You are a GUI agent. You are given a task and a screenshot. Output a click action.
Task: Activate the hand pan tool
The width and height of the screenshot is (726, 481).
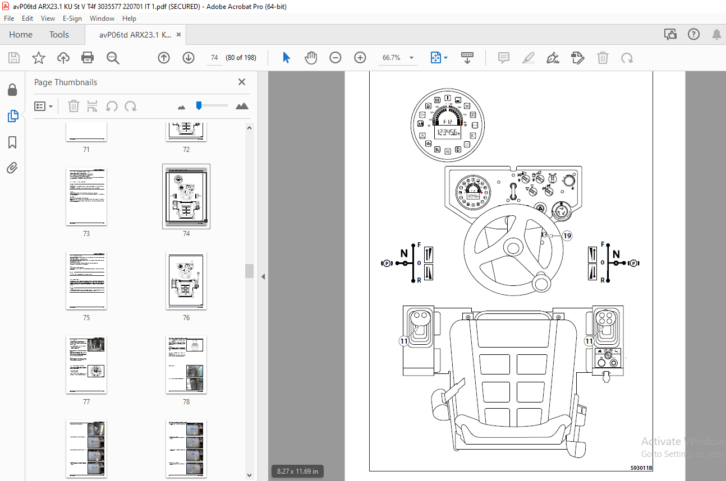(311, 58)
